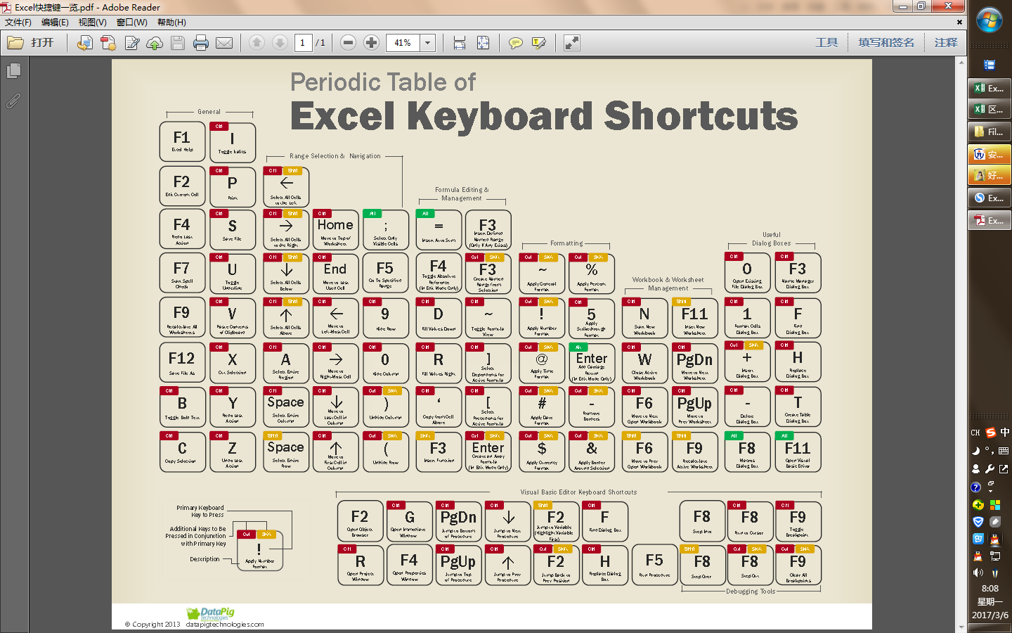The width and height of the screenshot is (1012, 633).
Task: Go to next page arrow
Action: click(x=280, y=43)
